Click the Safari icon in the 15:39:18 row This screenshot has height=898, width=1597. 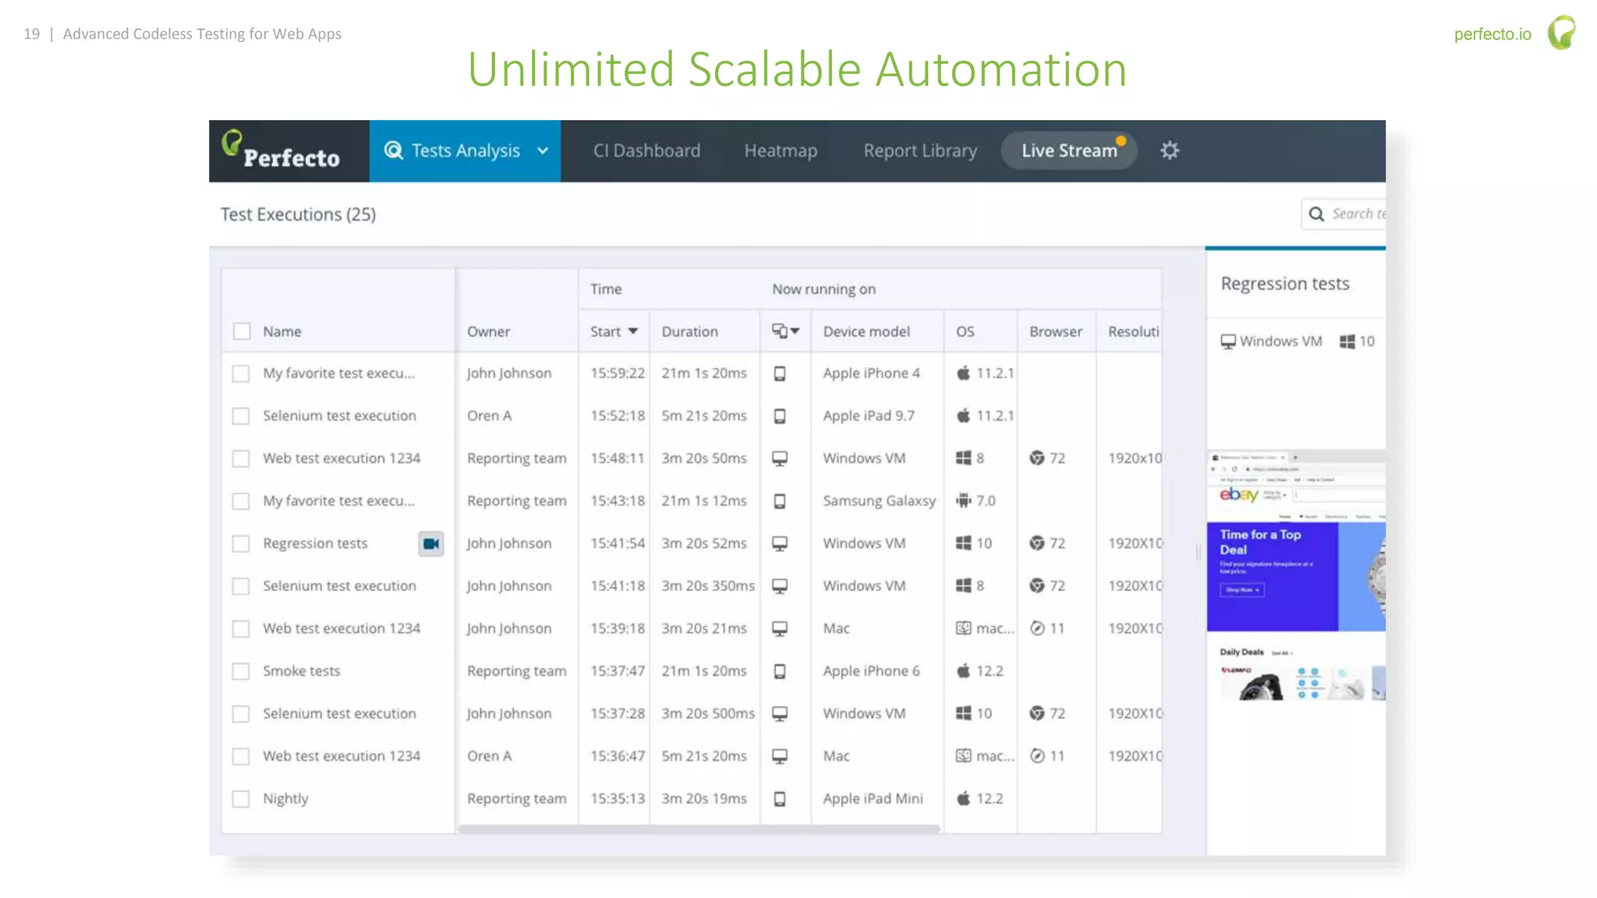(x=1036, y=628)
